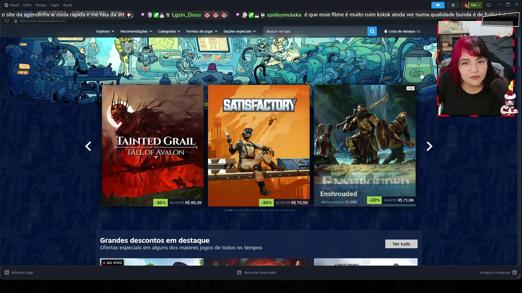The width and height of the screenshot is (522, 293).
Task: Expand the Recomendações dropdown
Action: click(x=136, y=31)
